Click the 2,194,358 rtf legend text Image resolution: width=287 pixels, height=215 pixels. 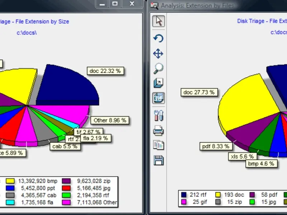tap(93, 195)
